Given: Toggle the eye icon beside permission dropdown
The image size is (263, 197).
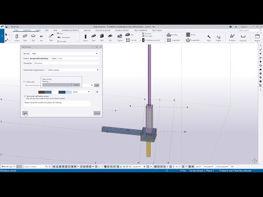Looking at the screenshot, I should coord(97,92).
